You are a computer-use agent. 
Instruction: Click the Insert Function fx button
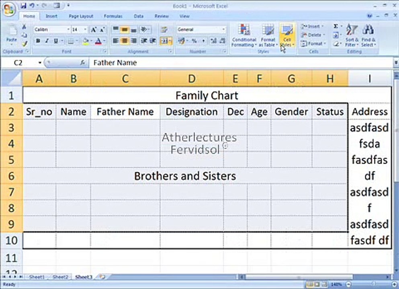coord(82,63)
